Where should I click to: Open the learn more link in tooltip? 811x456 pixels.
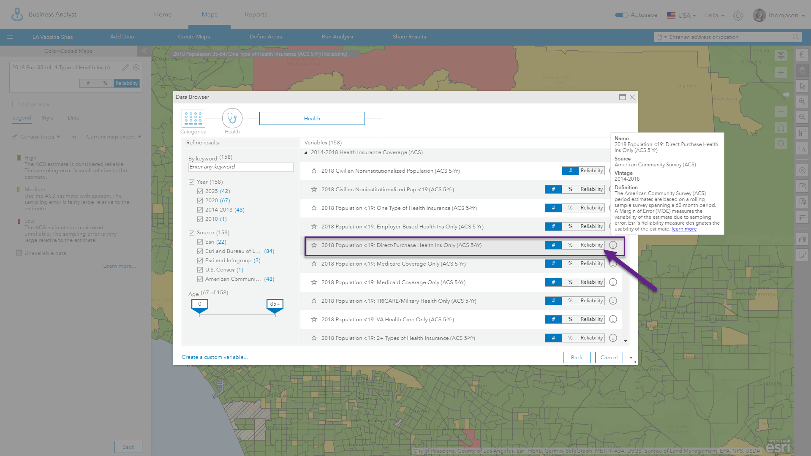pos(684,229)
